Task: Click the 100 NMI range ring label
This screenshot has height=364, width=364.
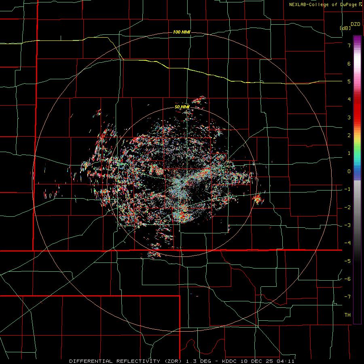Action: [182, 32]
